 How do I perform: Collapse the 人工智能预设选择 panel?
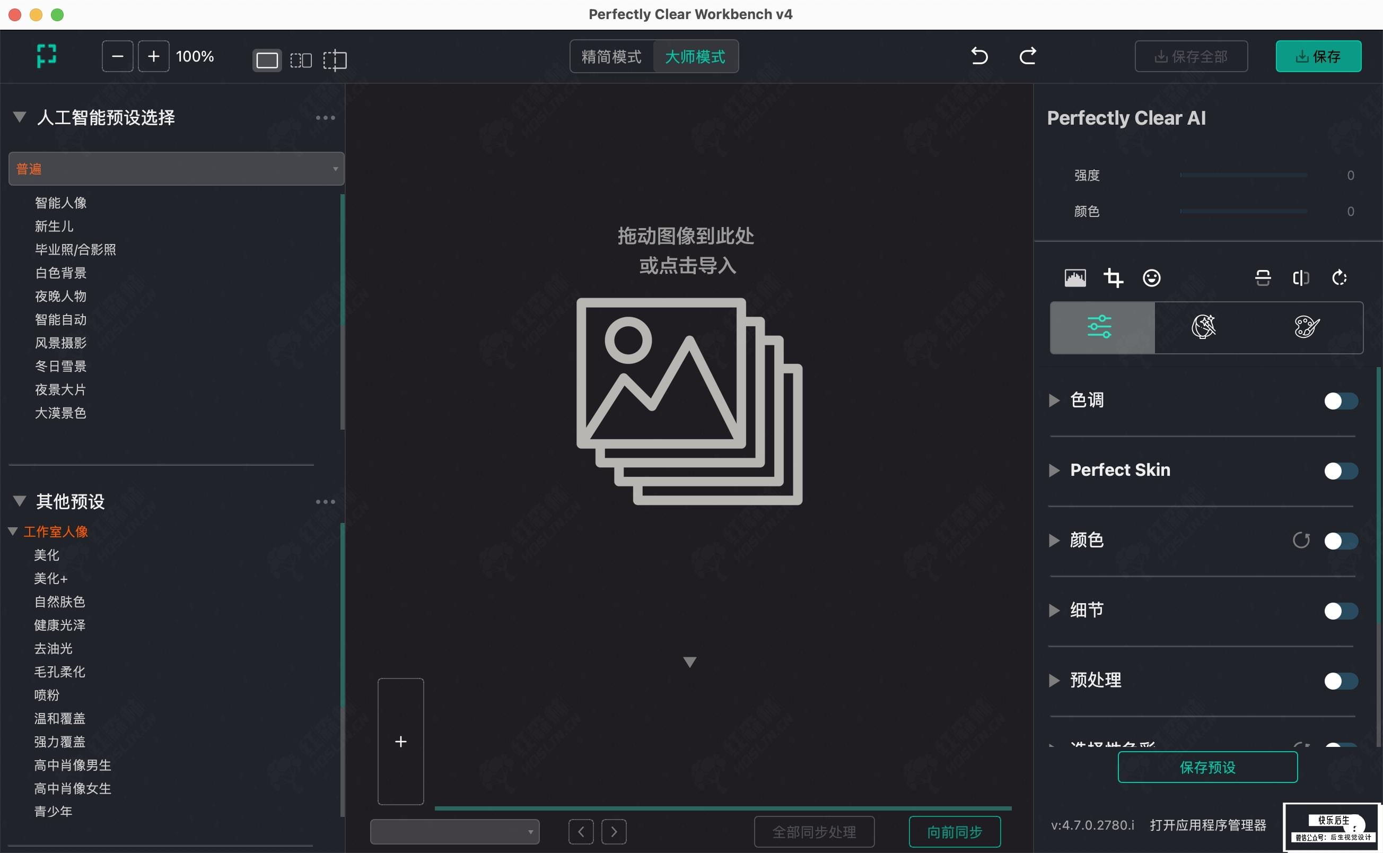coord(20,117)
